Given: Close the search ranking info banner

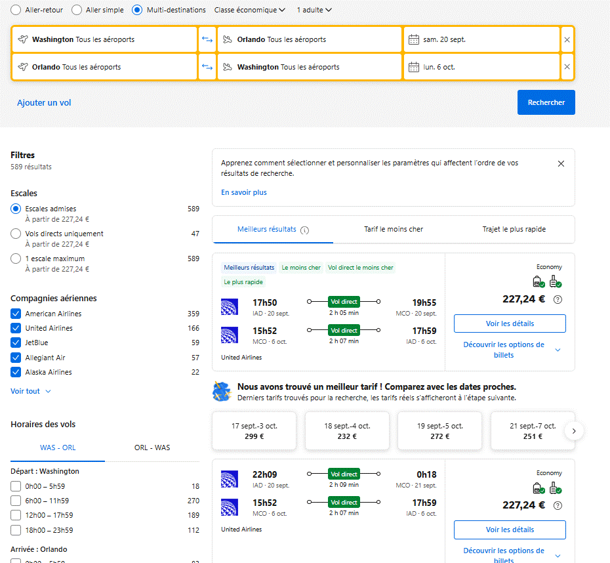Looking at the screenshot, I should [x=561, y=164].
